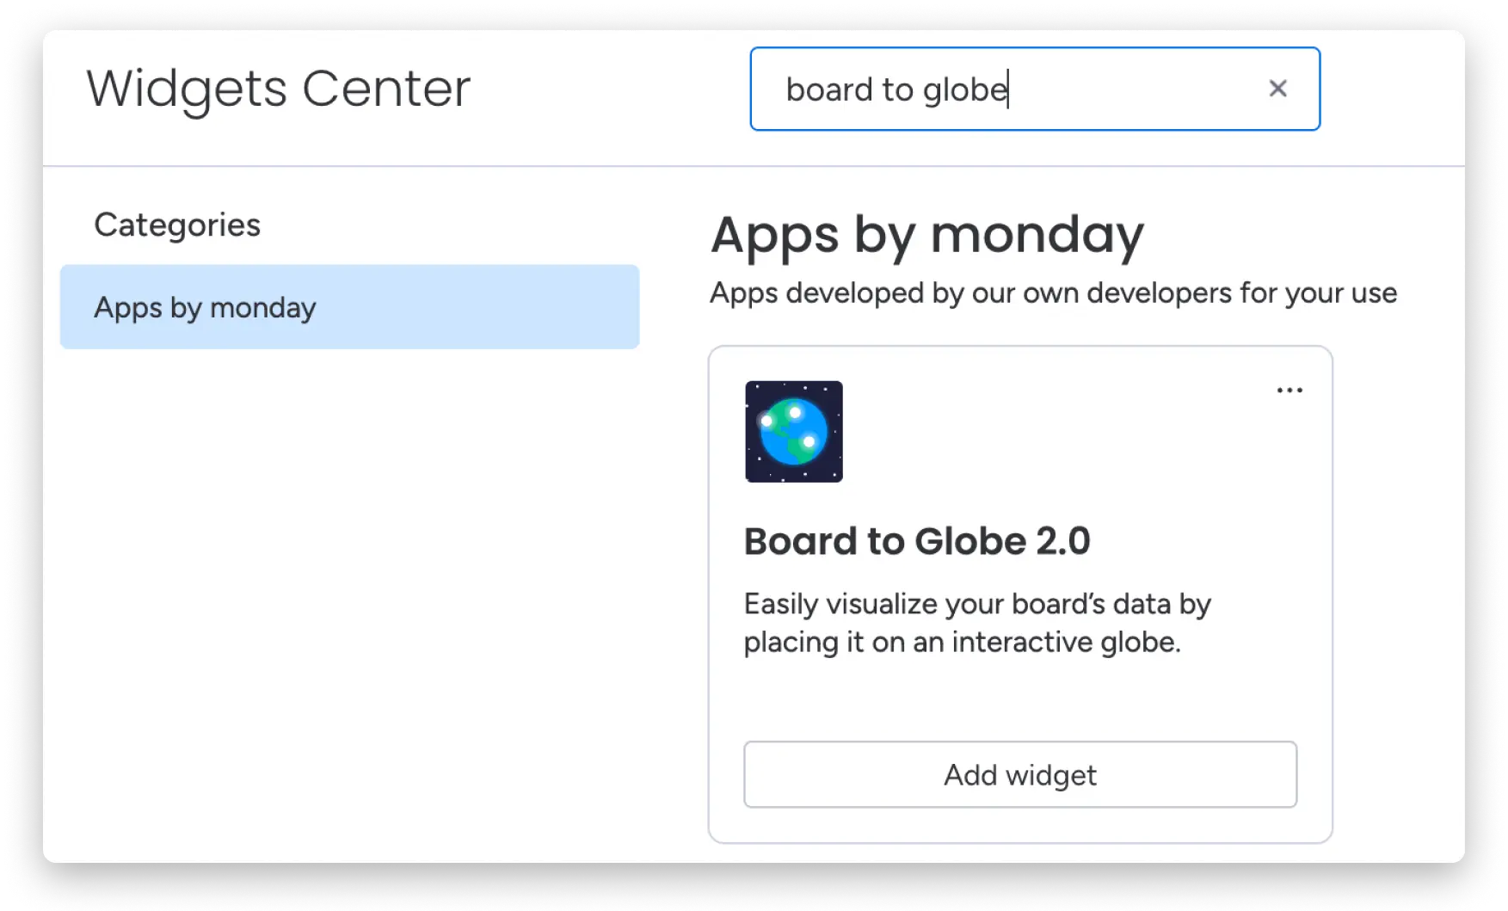Add the Board to Globe 2.0 widget

point(1020,774)
